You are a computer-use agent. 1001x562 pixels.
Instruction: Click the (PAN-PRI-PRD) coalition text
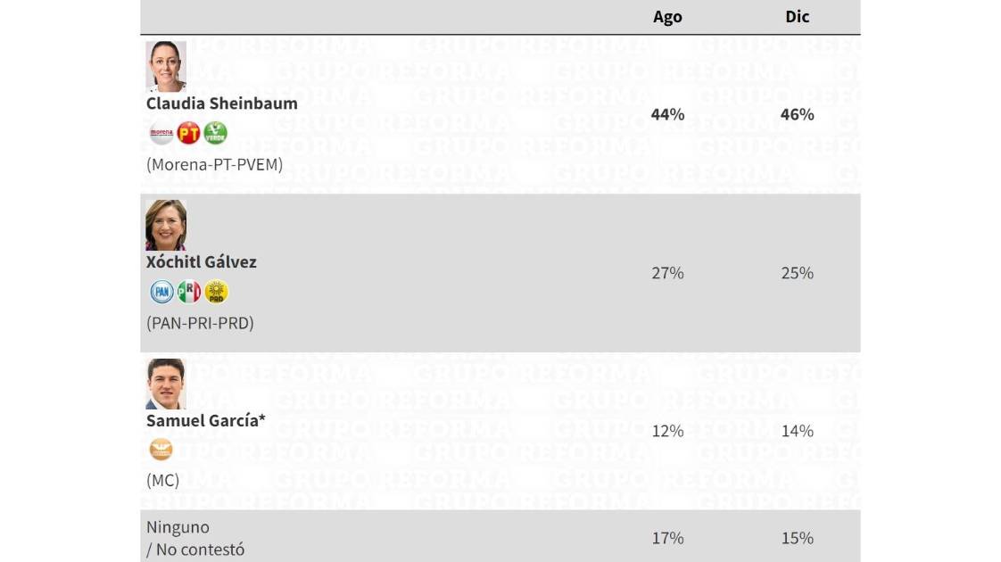tap(202, 323)
